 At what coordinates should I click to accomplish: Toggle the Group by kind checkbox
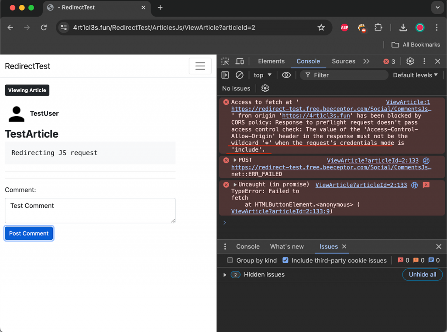(x=230, y=260)
